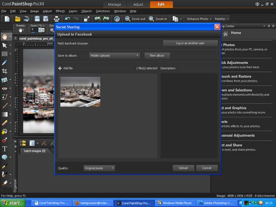This screenshot has height=207, width=276.
Task: Click Log in as another user
Action: [190, 43]
